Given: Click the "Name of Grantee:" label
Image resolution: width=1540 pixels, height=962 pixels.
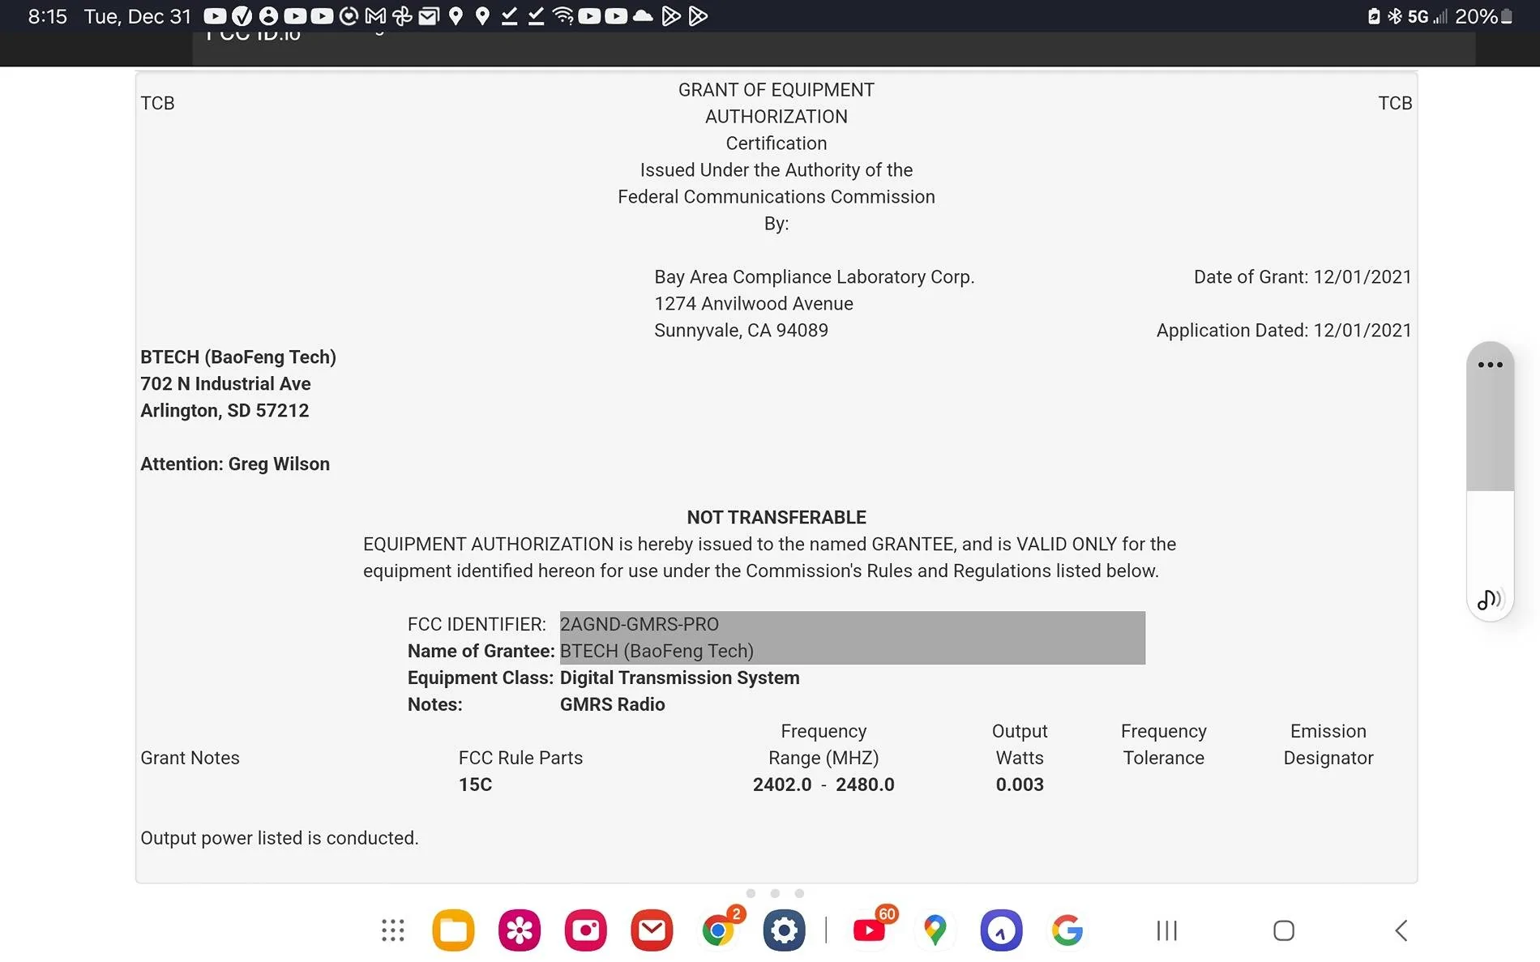Looking at the screenshot, I should pyautogui.click(x=481, y=652).
